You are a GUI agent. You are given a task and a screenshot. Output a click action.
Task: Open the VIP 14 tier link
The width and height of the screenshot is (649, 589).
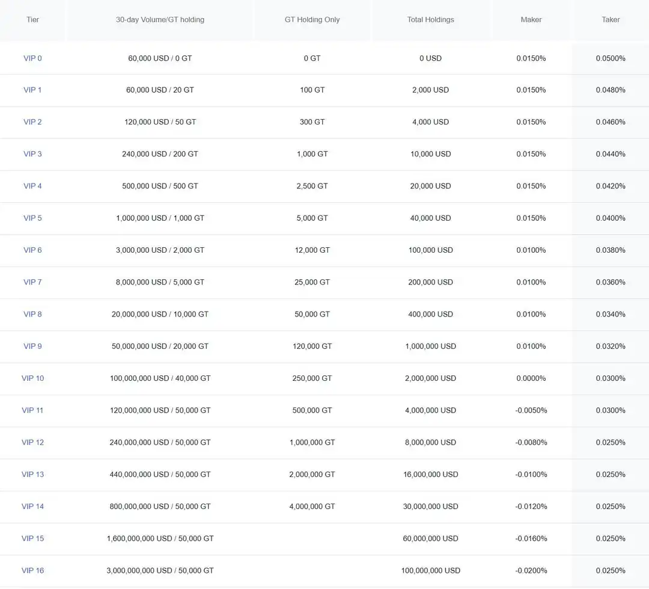[x=32, y=507]
